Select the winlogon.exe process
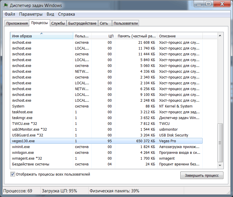Image resolution: width=233 pixels, height=197 pixels. click(107, 153)
